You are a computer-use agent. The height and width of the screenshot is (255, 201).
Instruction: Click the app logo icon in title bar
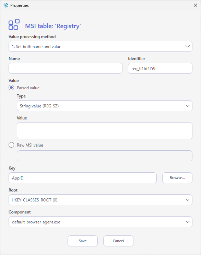(x=6, y=5)
